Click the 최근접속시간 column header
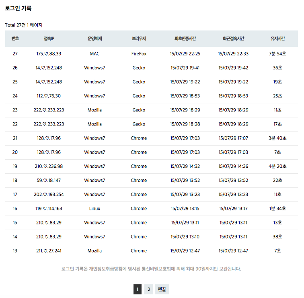 (233, 39)
